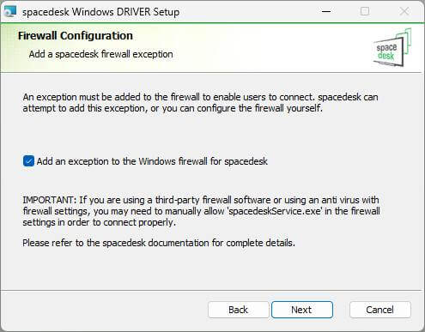Click the spacedesk logo in the header
425x332 pixels.
[x=392, y=48]
